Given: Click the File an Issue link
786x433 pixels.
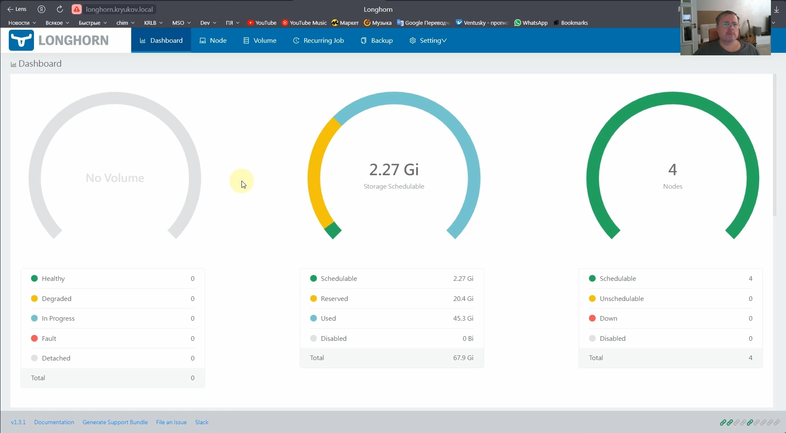Looking at the screenshot, I should (x=171, y=422).
